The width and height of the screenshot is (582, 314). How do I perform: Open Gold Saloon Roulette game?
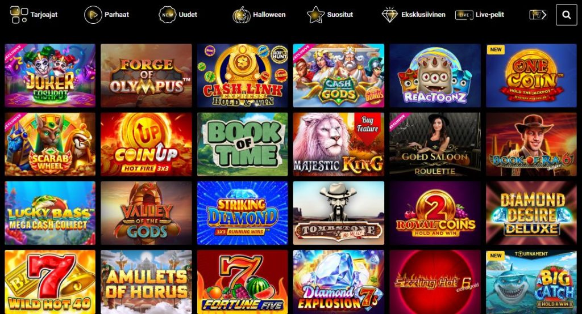435,145
